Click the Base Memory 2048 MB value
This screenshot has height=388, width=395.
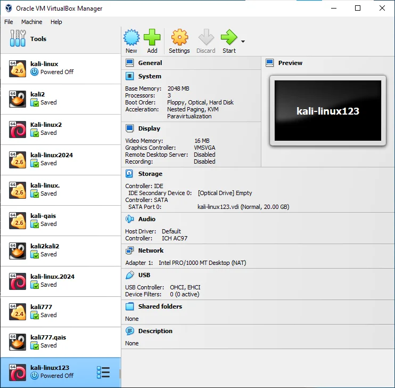coord(178,88)
